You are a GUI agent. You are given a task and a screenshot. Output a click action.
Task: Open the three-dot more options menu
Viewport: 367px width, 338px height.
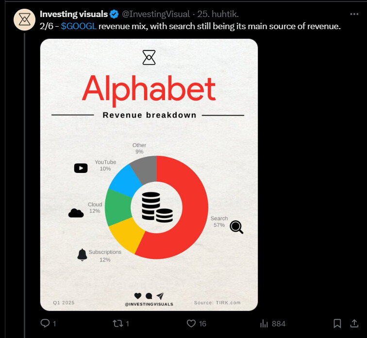354,14
